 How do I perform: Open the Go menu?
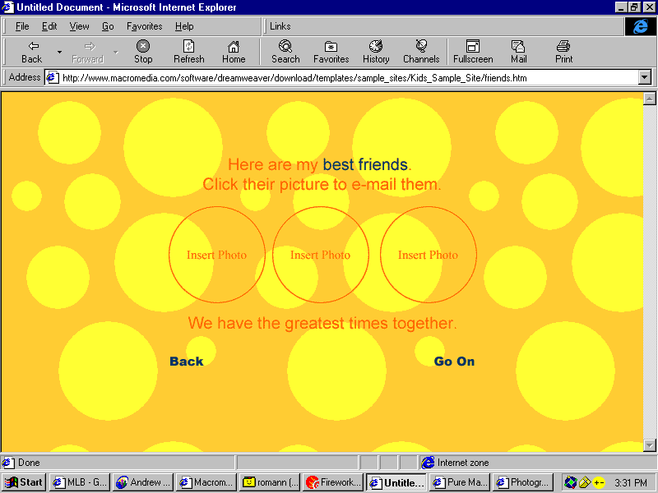108,26
